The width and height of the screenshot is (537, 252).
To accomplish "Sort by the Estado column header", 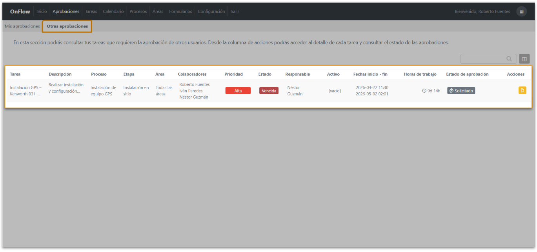I will click(x=265, y=74).
